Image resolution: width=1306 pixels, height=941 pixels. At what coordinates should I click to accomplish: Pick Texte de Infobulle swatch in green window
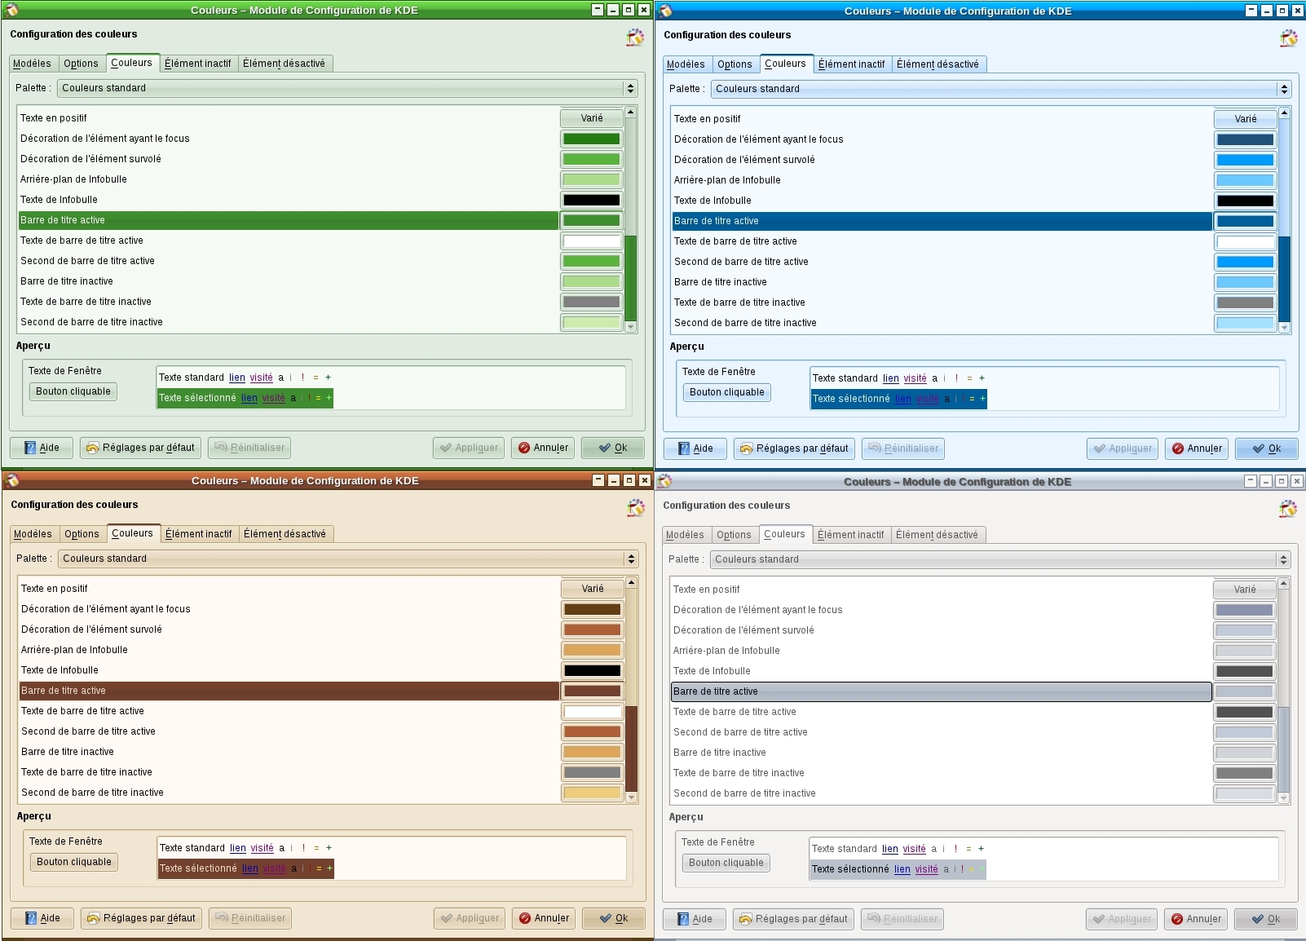tap(592, 200)
